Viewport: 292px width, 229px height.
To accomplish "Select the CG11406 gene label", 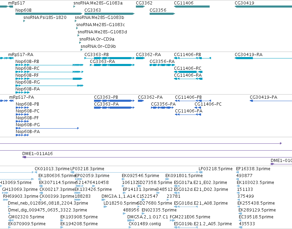I will [x=184, y=3].
